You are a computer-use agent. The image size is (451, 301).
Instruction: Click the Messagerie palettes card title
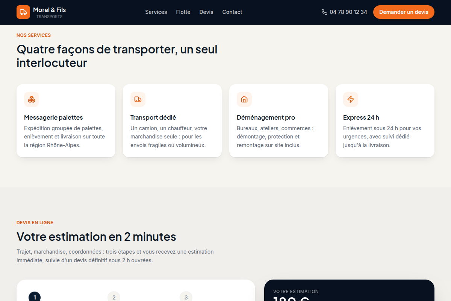(53, 117)
